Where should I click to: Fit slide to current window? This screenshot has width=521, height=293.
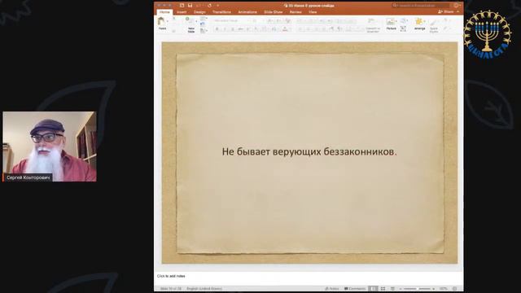455,289
